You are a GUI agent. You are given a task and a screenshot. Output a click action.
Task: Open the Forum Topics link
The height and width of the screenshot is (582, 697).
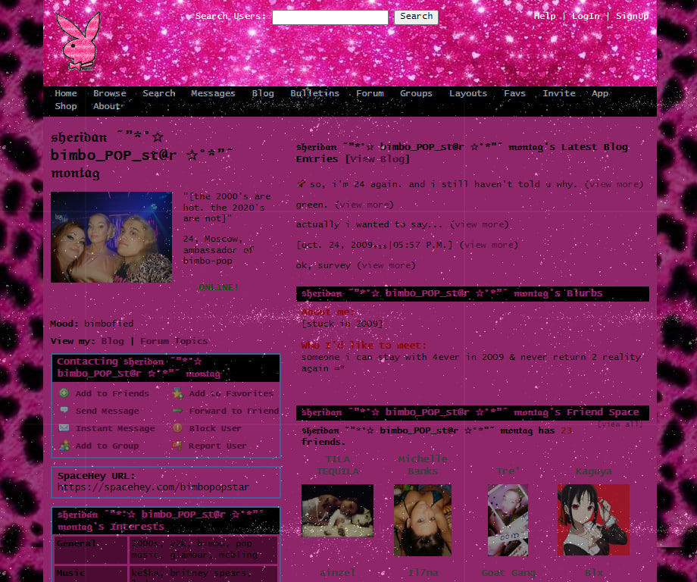173,341
